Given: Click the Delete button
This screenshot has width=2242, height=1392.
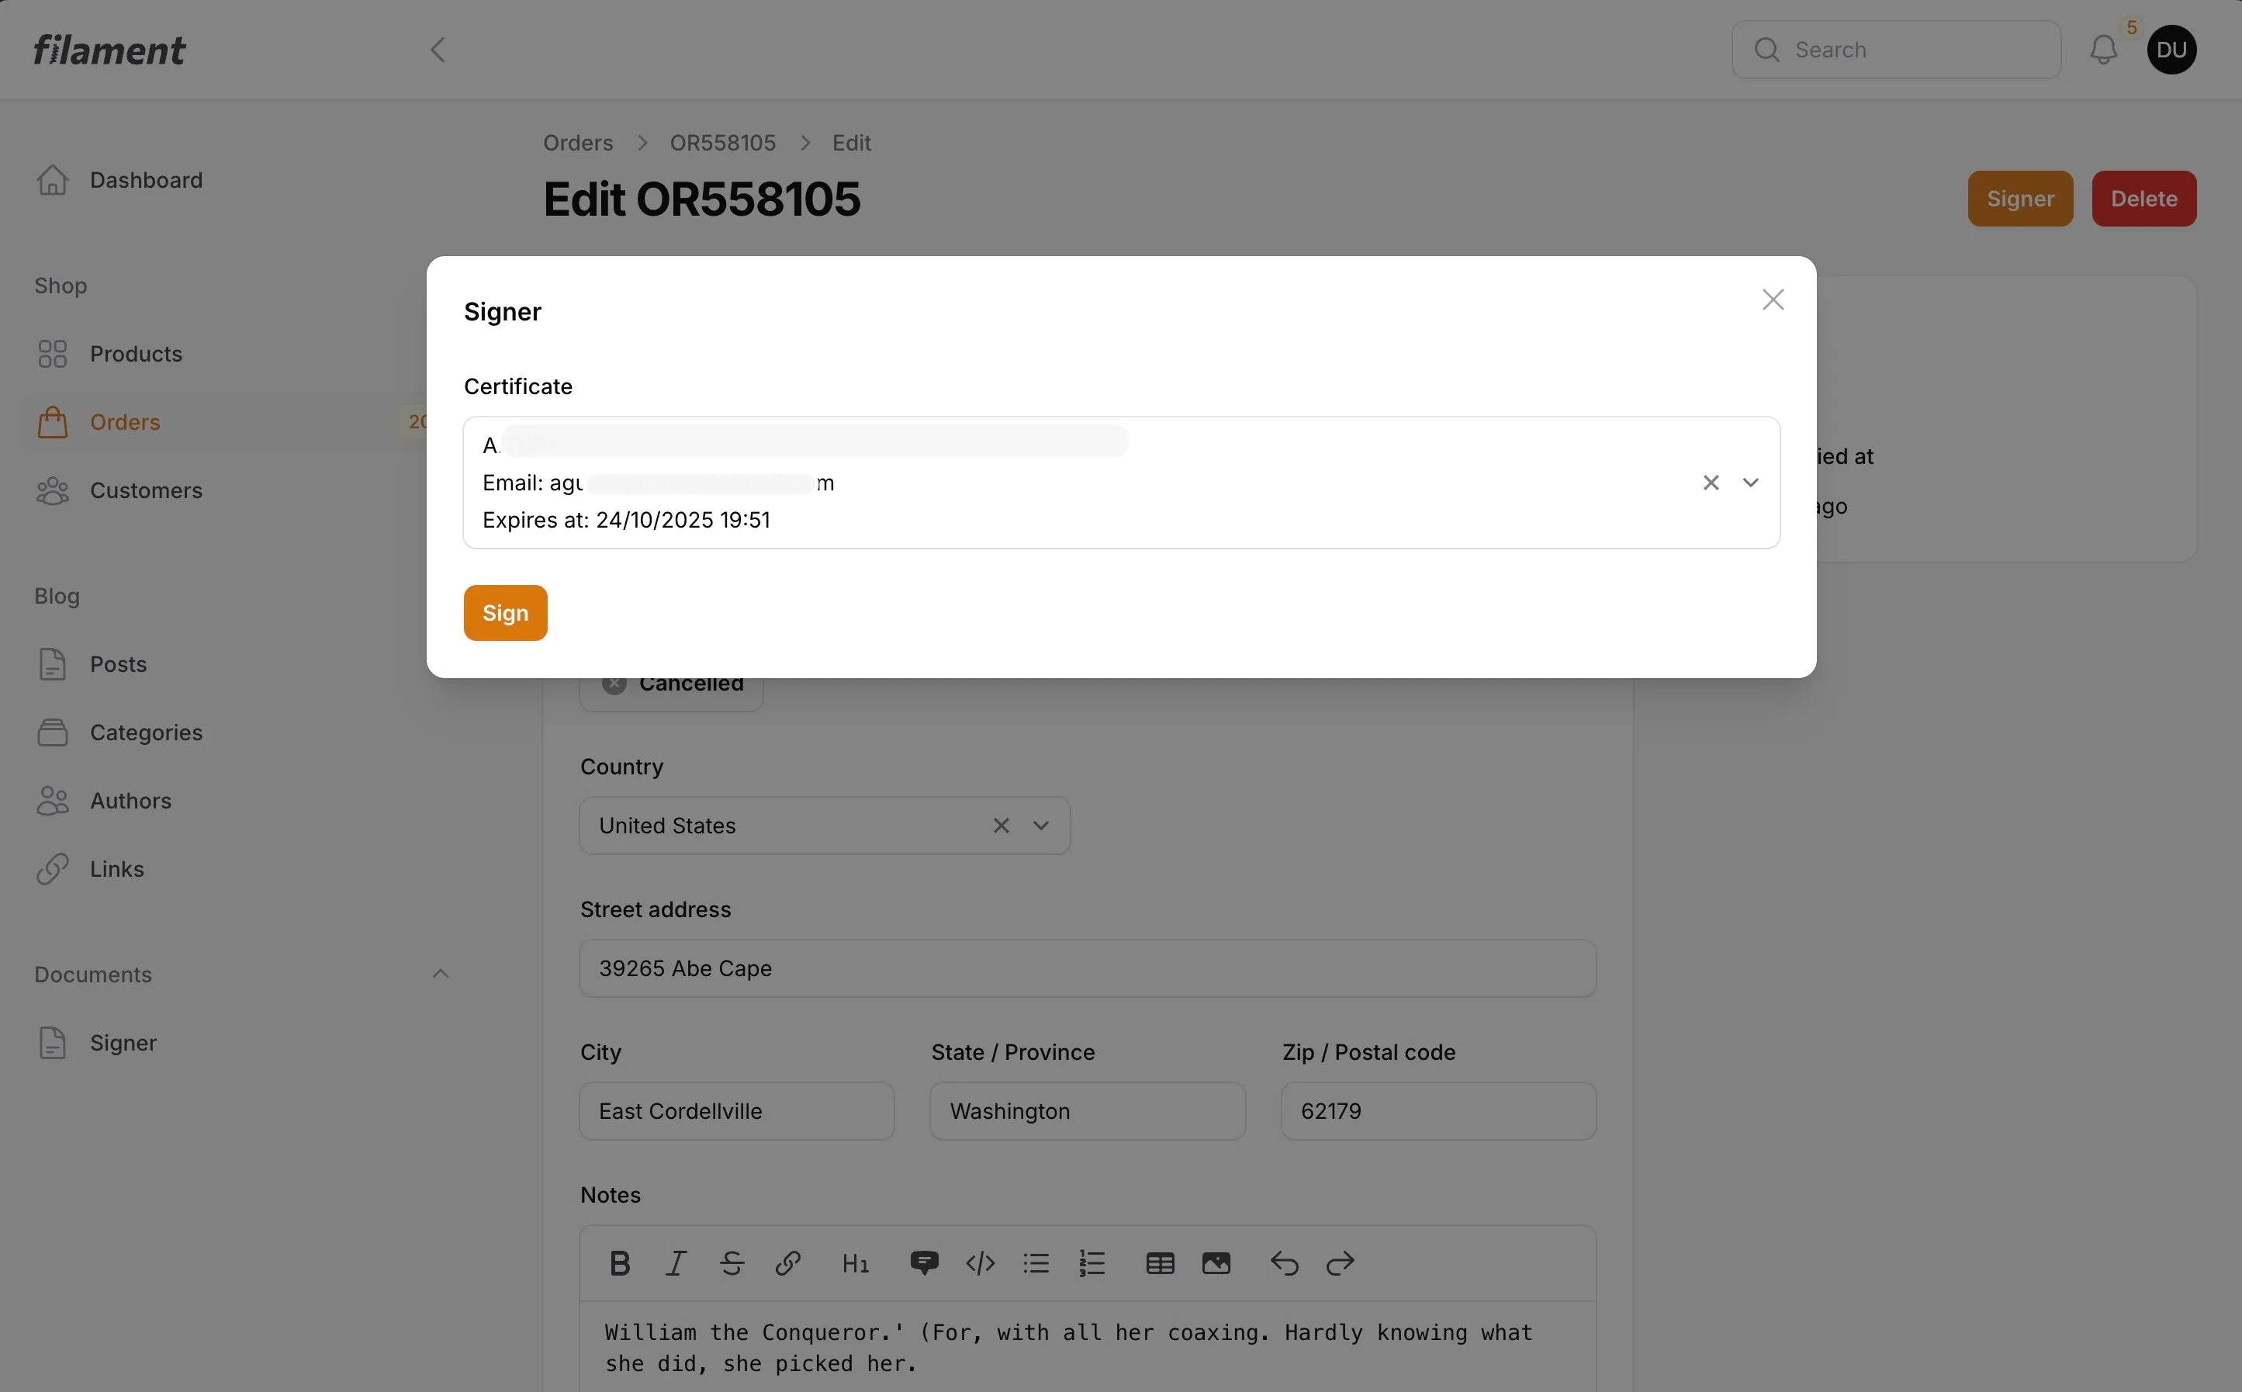Looking at the screenshot, I should [x=2143, y=199].
